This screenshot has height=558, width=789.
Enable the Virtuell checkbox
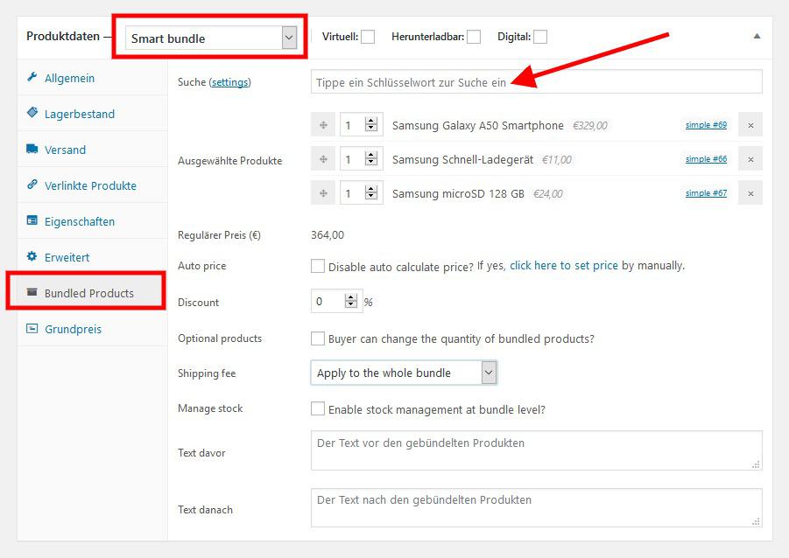pyautogui.click(x=368, y=37)
